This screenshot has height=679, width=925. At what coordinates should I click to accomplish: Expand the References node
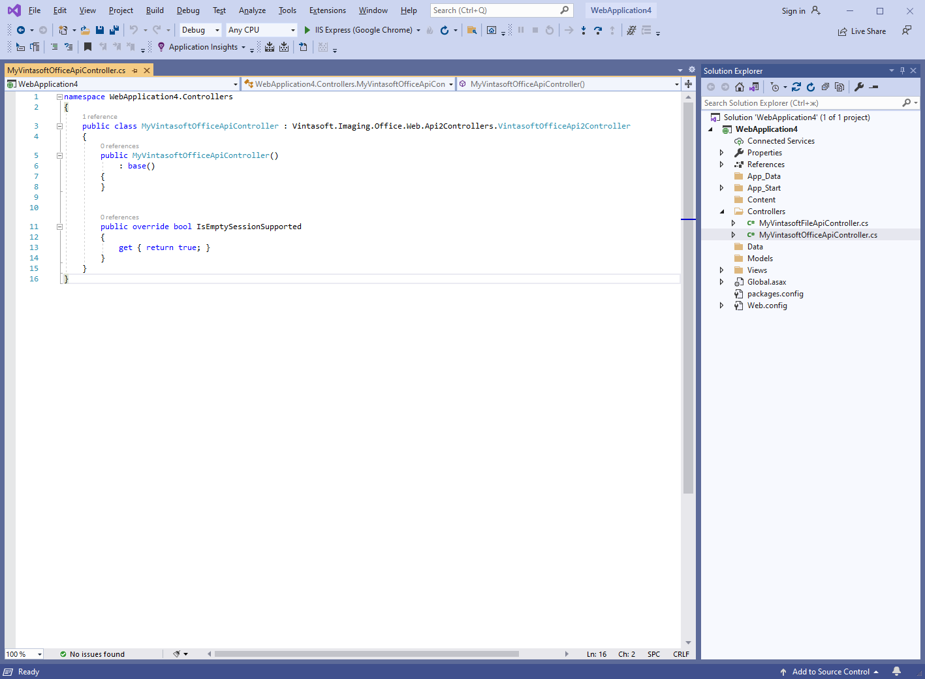pyautogui.click(x=721, y=165)
